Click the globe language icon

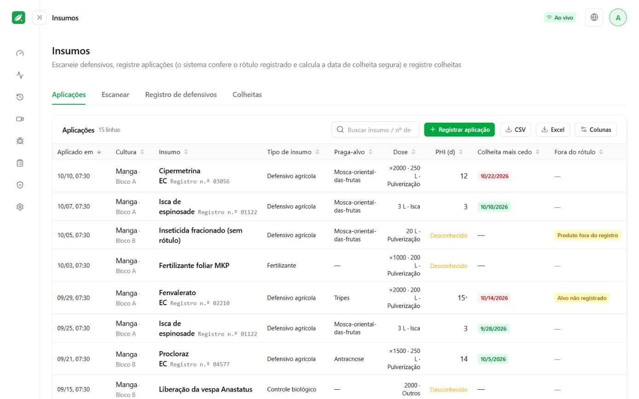(x=594, y=17)
